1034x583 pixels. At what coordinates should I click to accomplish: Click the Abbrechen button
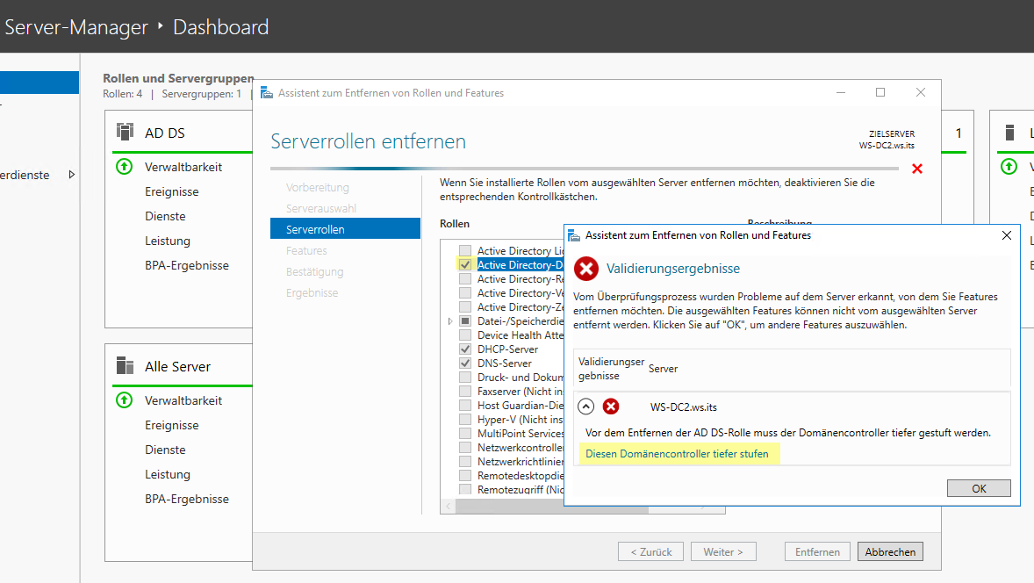coord(890,551)
